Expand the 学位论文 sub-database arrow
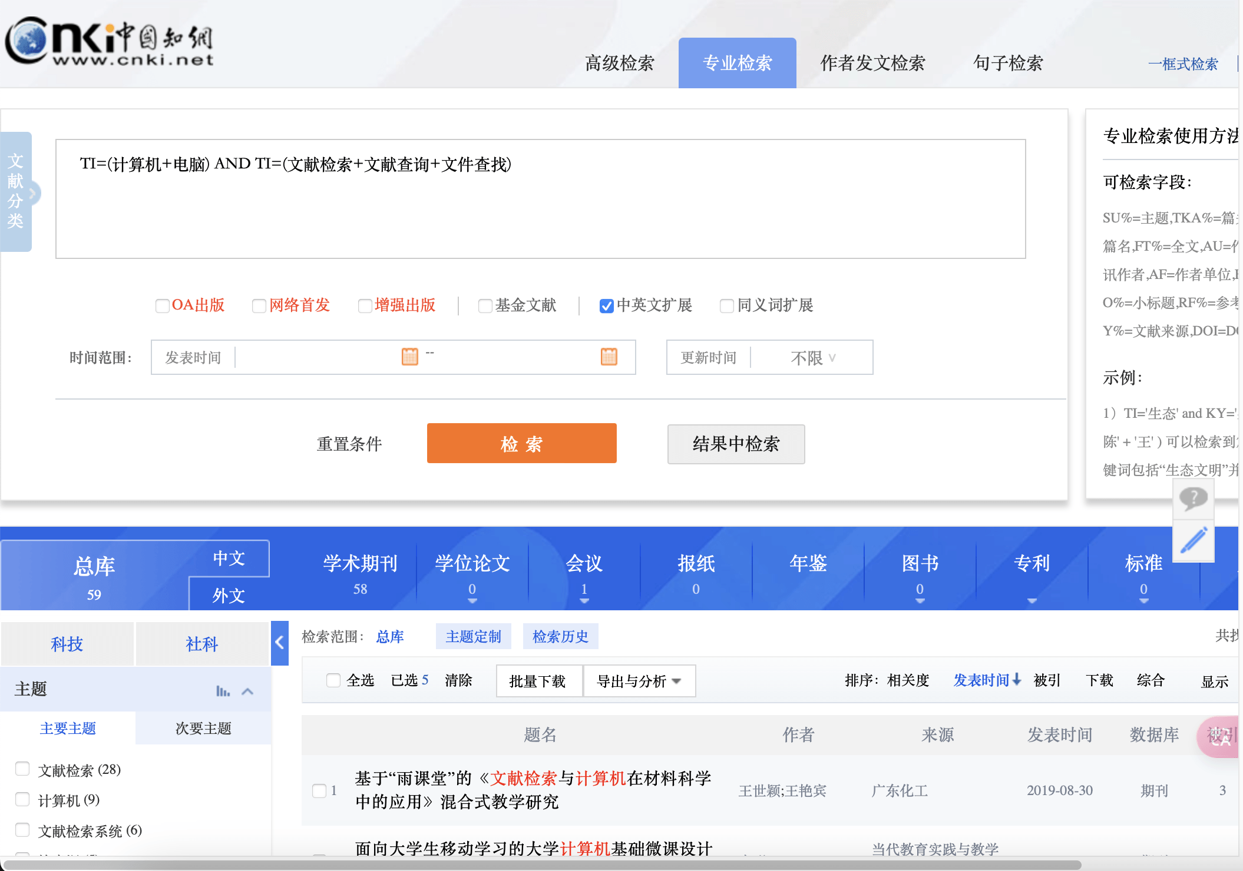 472,601
